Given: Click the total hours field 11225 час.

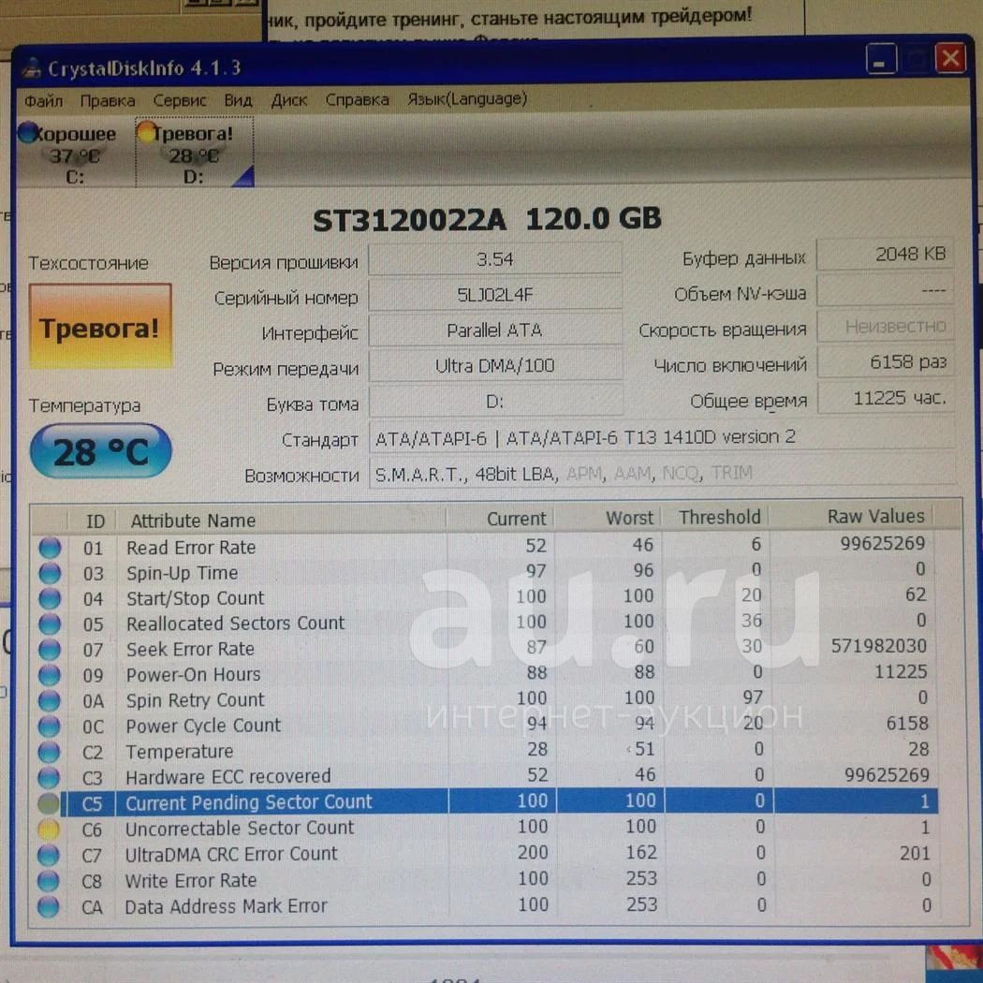Looking at the screenshot, I should (x=887, y=398).
